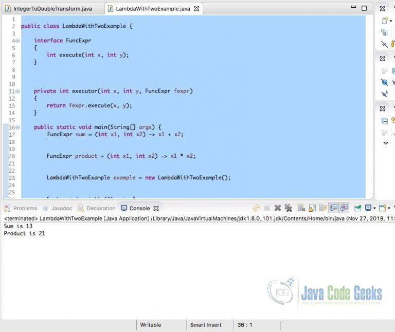
Task: Collapse the executor method at line 11
Action: [x=17, y=91]
